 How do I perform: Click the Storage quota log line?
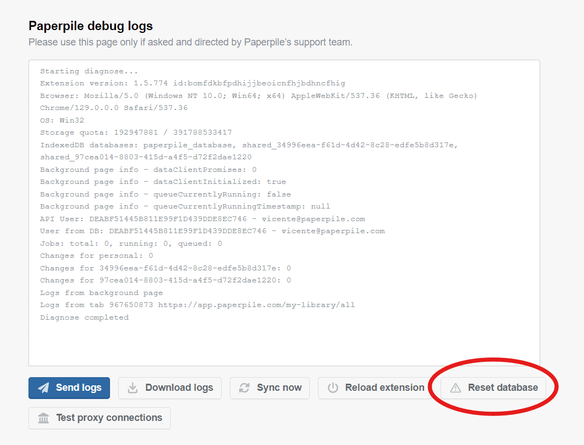click(x=136, y=132)
